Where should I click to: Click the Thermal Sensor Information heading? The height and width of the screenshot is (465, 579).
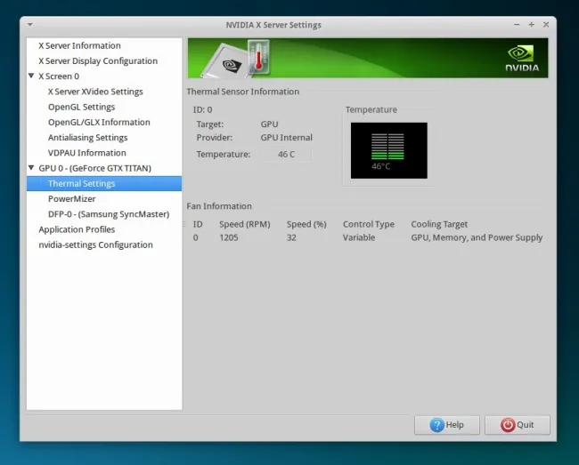[x=242, y=92]
